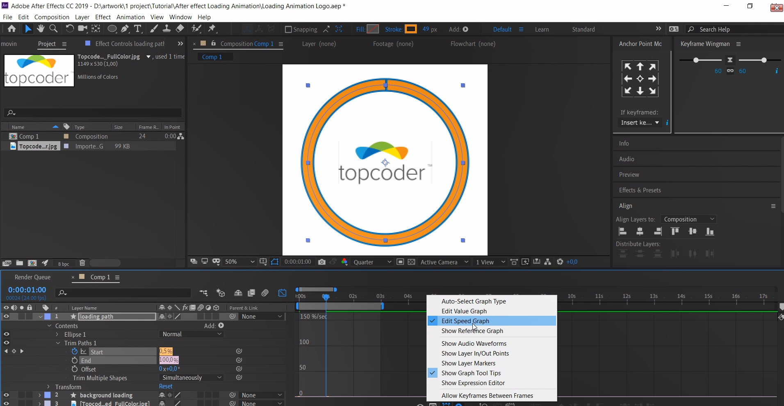This screenshot has width=784, height=406.
Task: Expand the Effects & Presets panel
Action: click(640, 190)
